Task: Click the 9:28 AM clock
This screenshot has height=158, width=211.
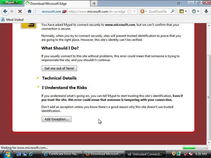Action: [x=201, y=154]
